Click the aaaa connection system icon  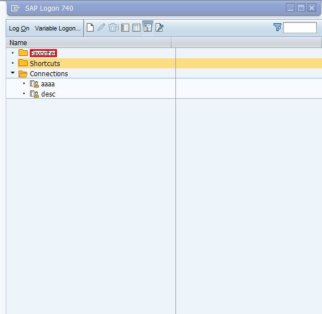(34, 84)
